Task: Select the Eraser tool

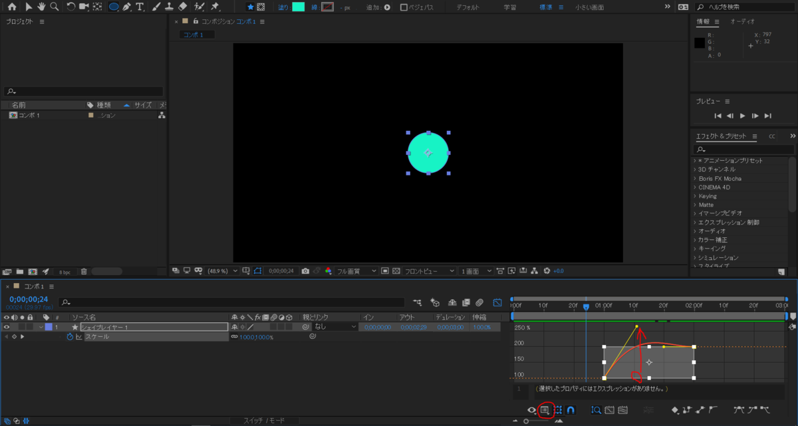Action: point(184,7)
